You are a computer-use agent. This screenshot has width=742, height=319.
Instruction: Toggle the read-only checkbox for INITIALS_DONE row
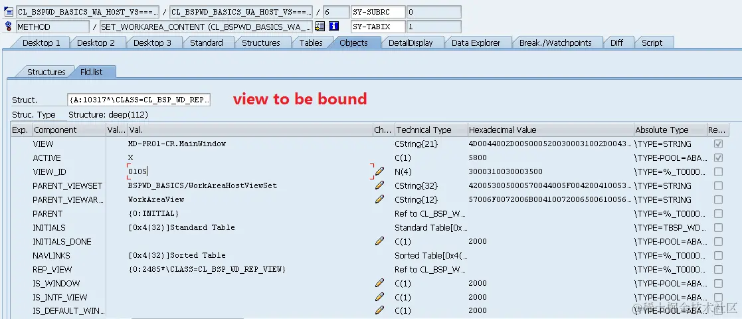(718, 241)
